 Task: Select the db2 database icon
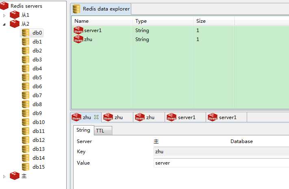26,50
